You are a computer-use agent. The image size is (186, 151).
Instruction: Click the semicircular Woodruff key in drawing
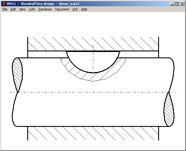click(x=93, y=60)
